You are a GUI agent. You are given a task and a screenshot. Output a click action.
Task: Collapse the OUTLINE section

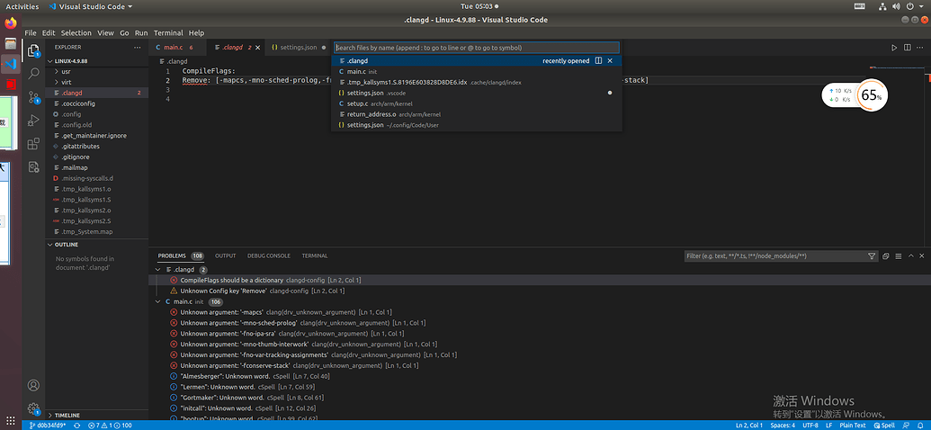(x=67, y=245)
